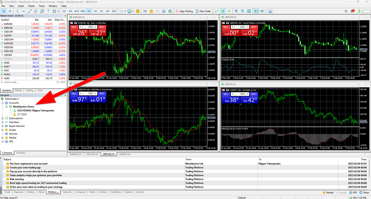Switch timeframe to M15

coord(77,11)
